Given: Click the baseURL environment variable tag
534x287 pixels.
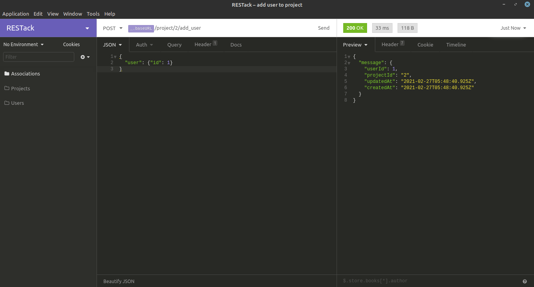Looking at the screenshot, I should (x=141, y=28).
